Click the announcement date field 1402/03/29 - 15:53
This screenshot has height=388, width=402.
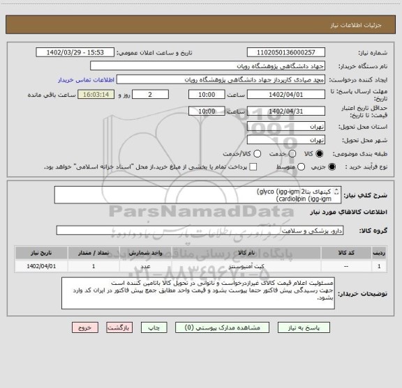pyautogui.click(x=75, y=52)
